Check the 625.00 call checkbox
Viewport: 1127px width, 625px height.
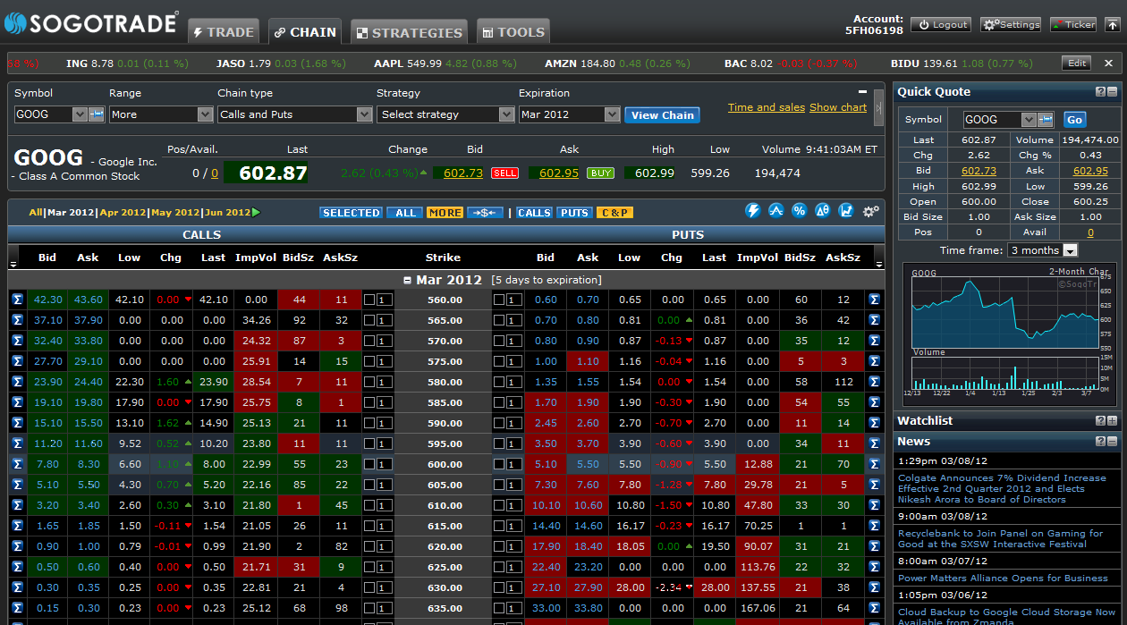click(369, 567)
